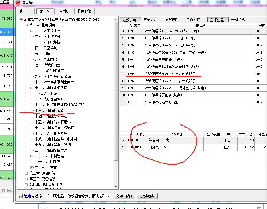Select tree item 二十、拆除金属管道
Image resolution: width=267 pixels, height=209 pixels.
pos(51,151)
